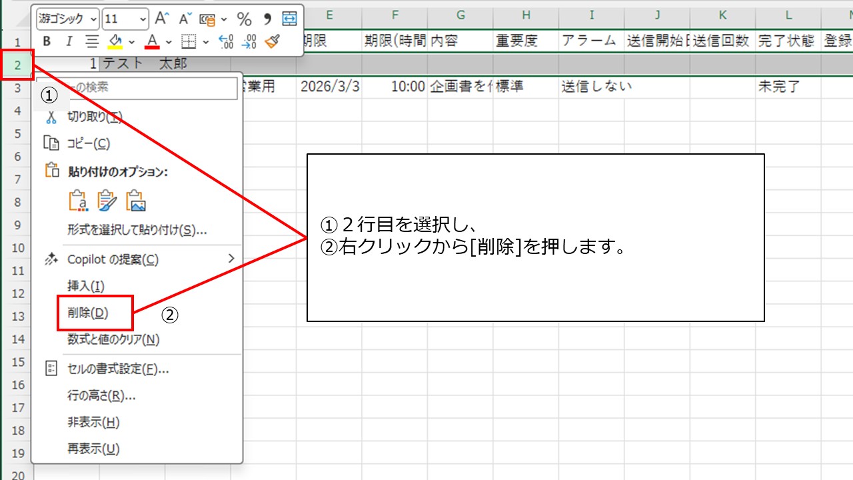Choose 削除(D) from the context menu
Screen dimensions: 853x480
(88, 313)
